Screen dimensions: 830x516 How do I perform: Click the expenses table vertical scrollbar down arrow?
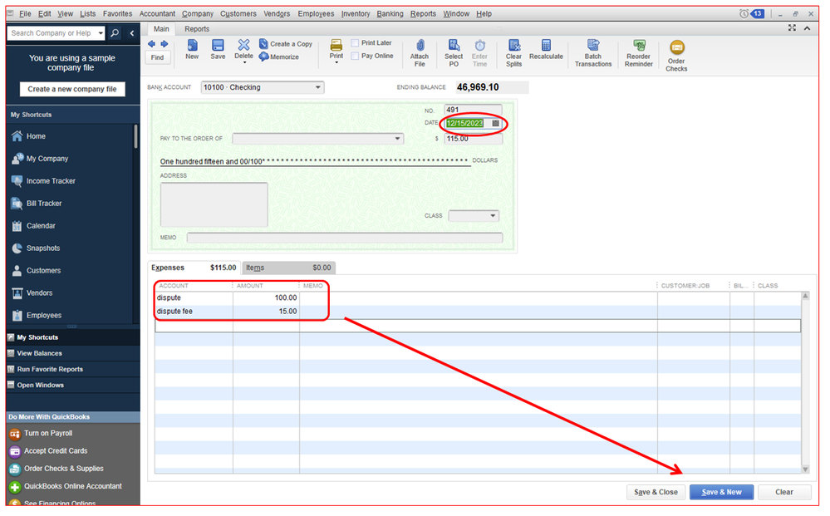click(804, 469)
